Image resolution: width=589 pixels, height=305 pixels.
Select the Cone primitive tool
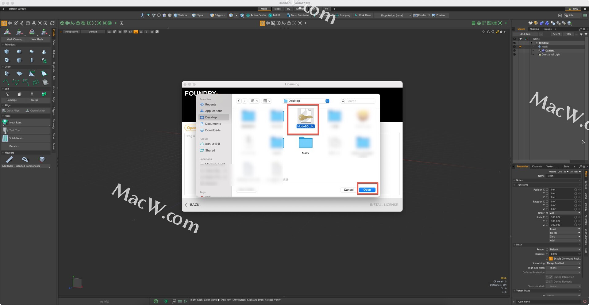pos(44,52)
